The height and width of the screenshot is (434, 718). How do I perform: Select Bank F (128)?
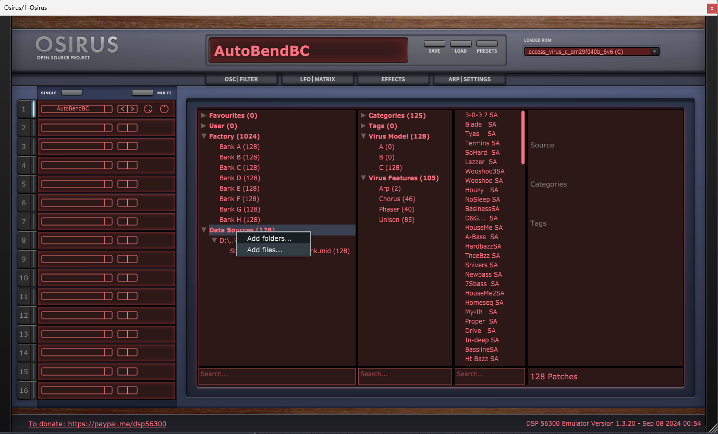click(239, 199)
